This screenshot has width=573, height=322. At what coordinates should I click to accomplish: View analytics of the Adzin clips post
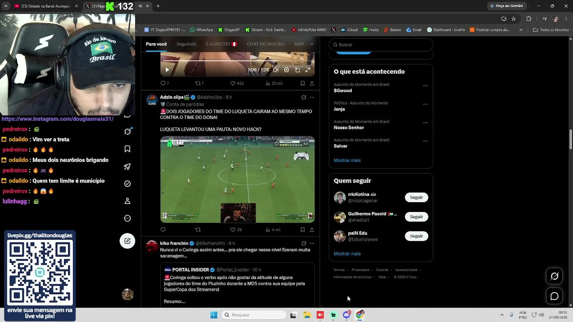coord(273,230)
